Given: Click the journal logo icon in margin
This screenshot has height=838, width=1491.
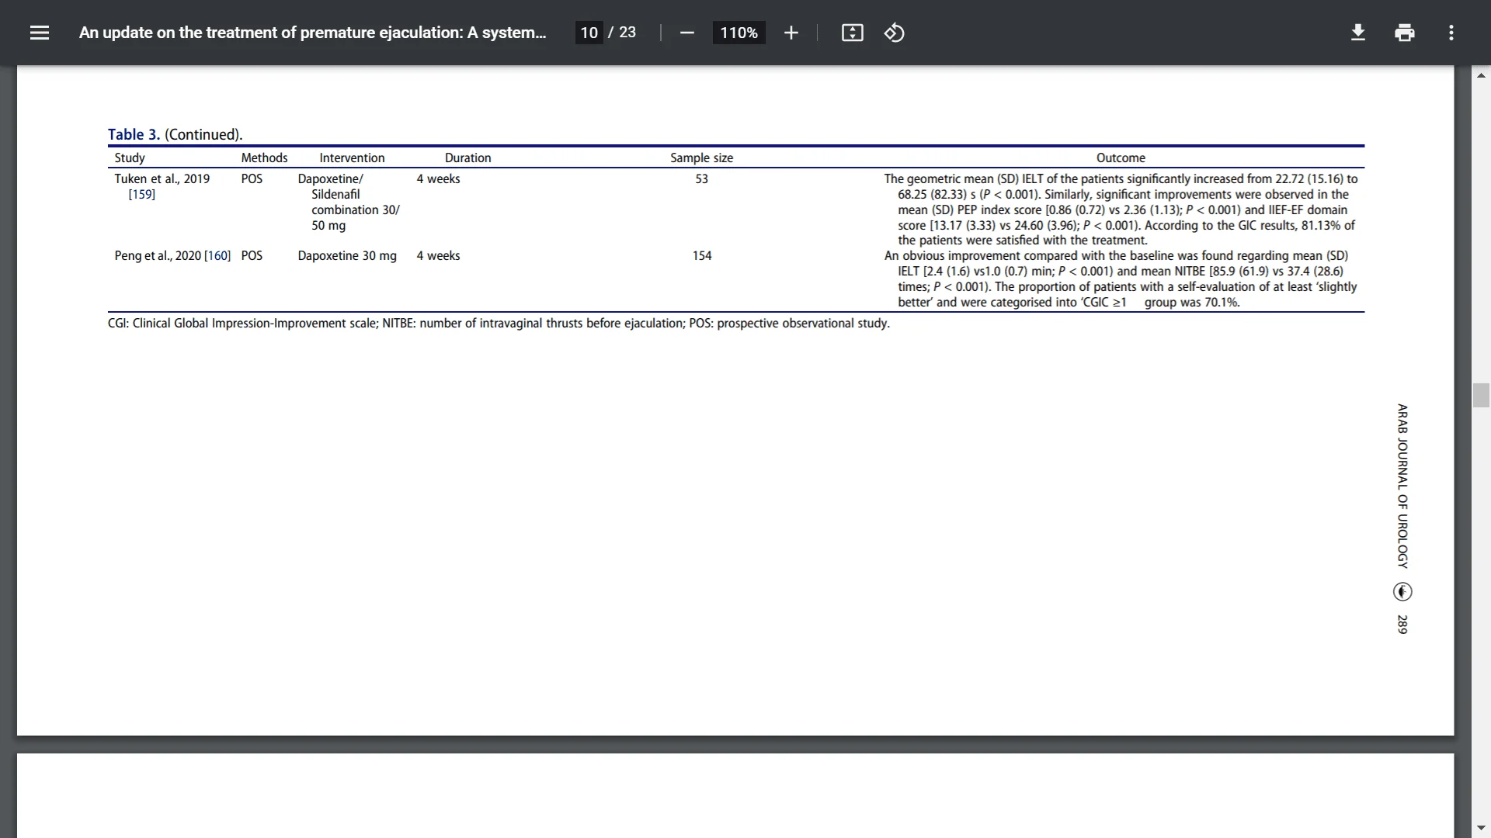Looking at the screenshot, I should click(x=1402, y=592).
